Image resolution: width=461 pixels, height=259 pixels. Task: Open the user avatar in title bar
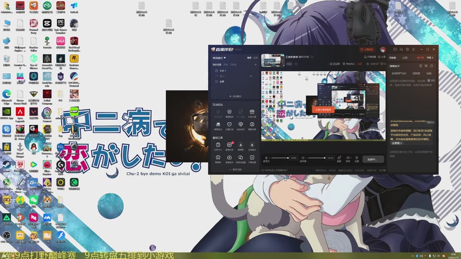(383, 49)
